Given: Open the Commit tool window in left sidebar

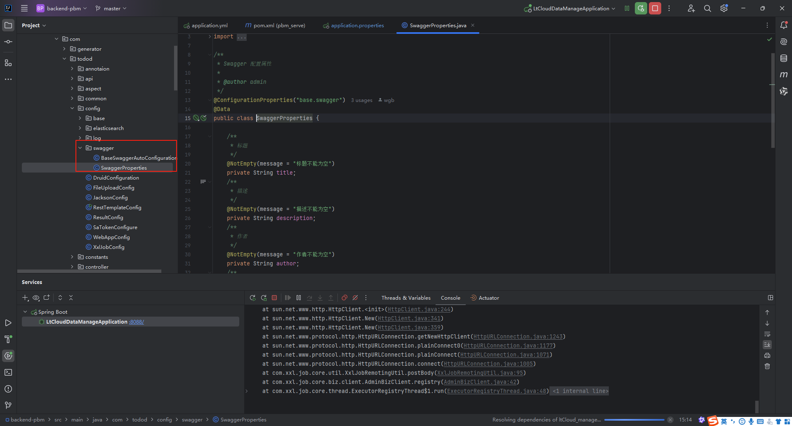Looking at the screenshot, I should tap(8, 41).
